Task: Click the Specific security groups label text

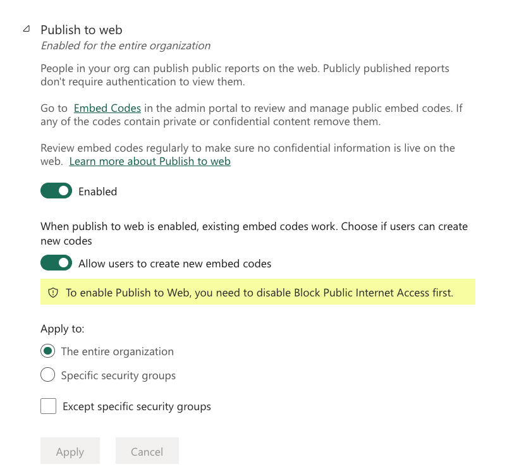Action: click(x=118, y=375)
